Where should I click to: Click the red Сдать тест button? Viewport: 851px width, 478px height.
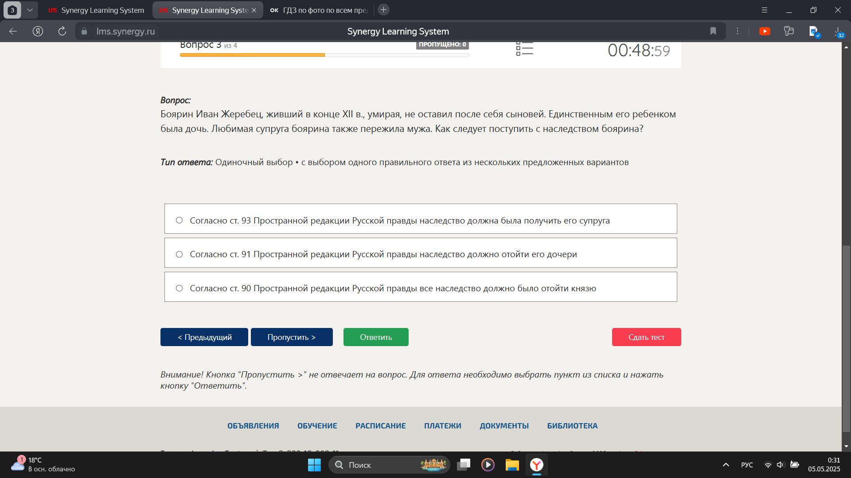coord(646,337)
